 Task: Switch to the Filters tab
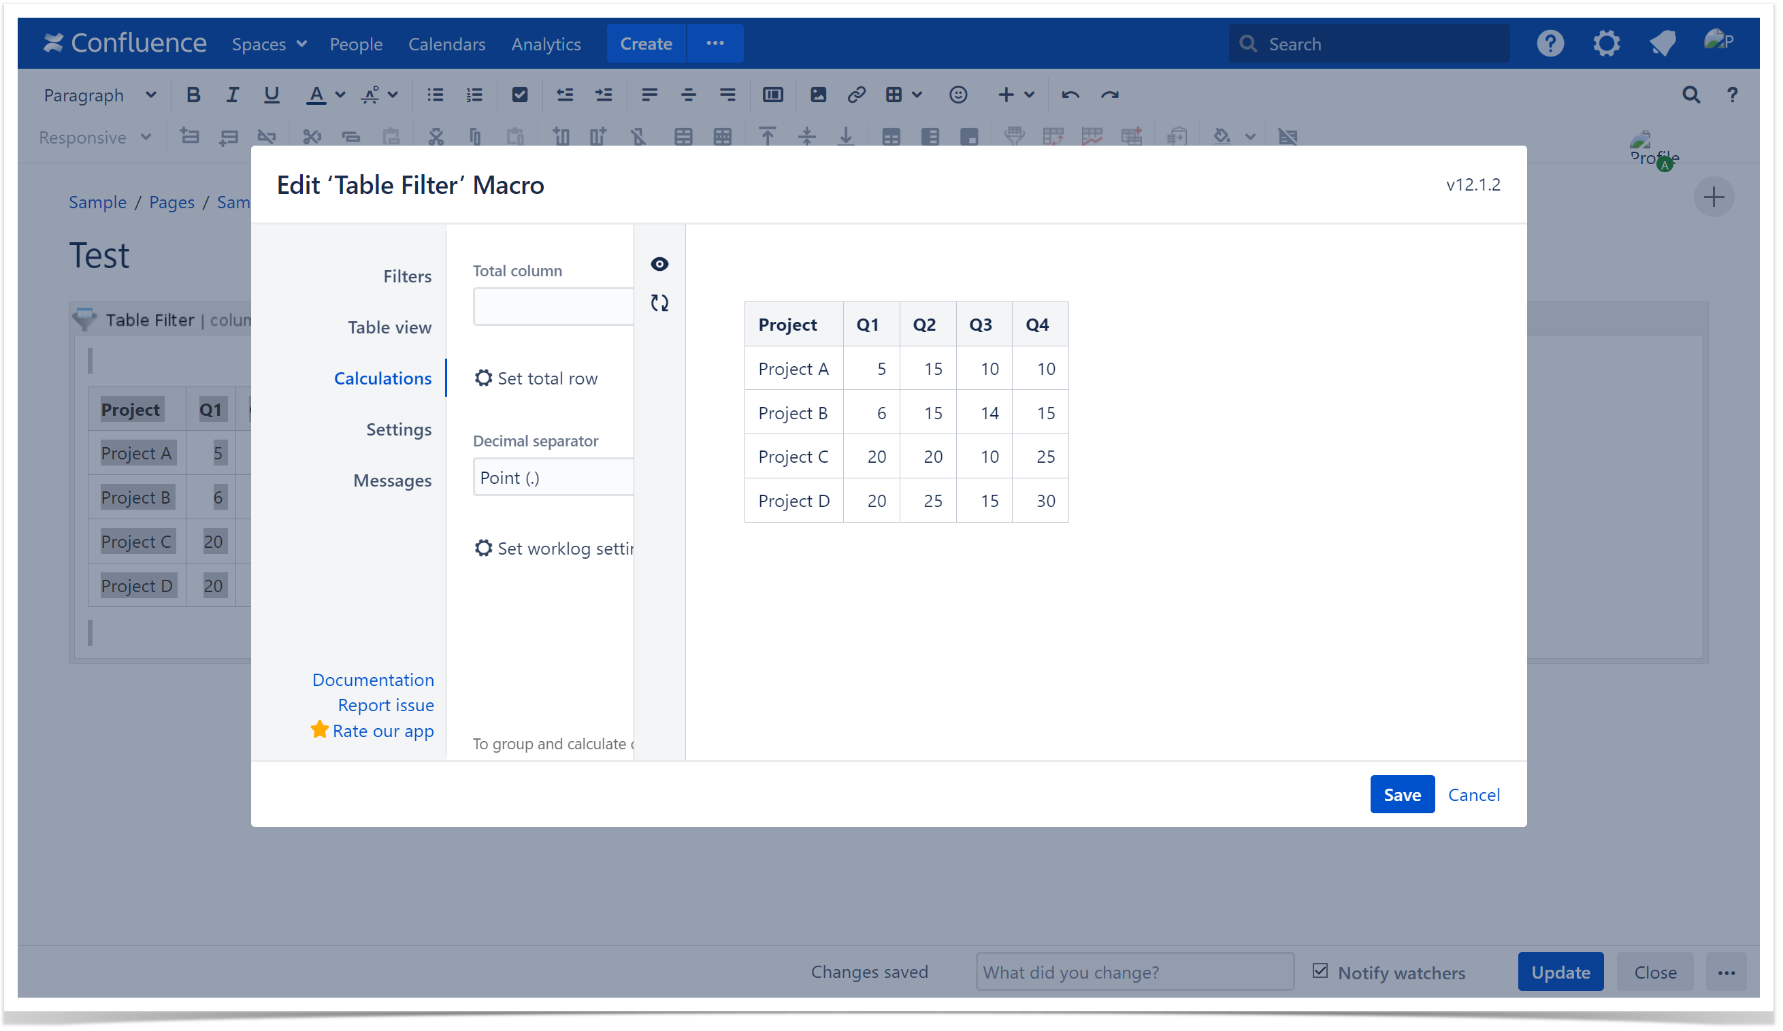point(407,276)
